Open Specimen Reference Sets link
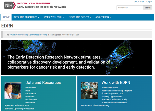The image size is (155, 111). [x=17, y=105]
